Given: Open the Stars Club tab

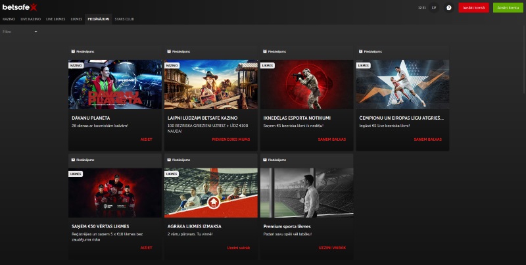Looking at the screenshot, I should click(124, 19).
